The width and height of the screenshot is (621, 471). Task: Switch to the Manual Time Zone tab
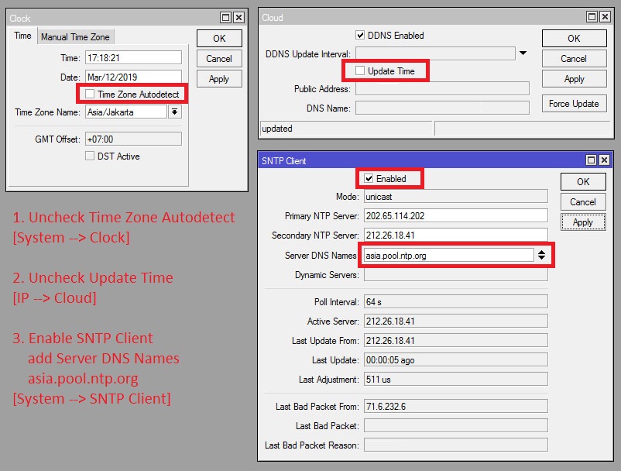pyautogui.click(x=76, y=36)
